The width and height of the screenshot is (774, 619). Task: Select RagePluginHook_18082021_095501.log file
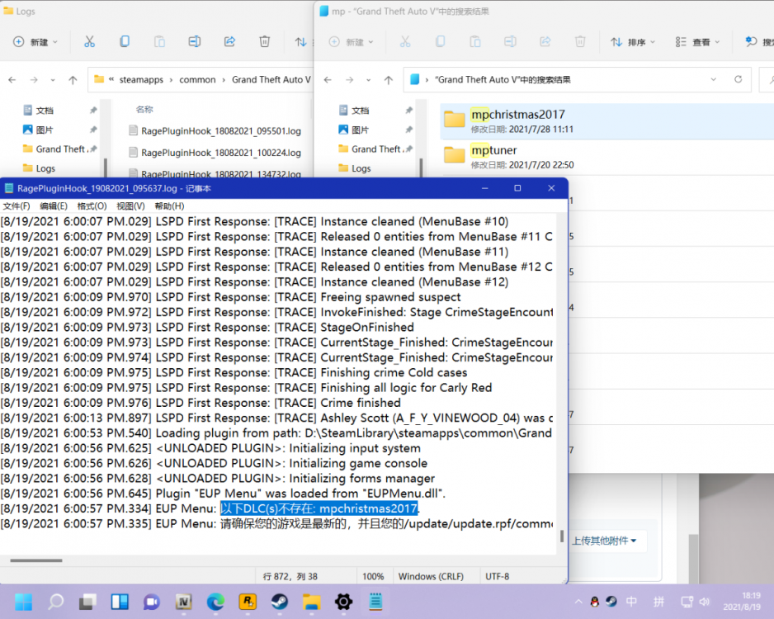tap(220, 130)
